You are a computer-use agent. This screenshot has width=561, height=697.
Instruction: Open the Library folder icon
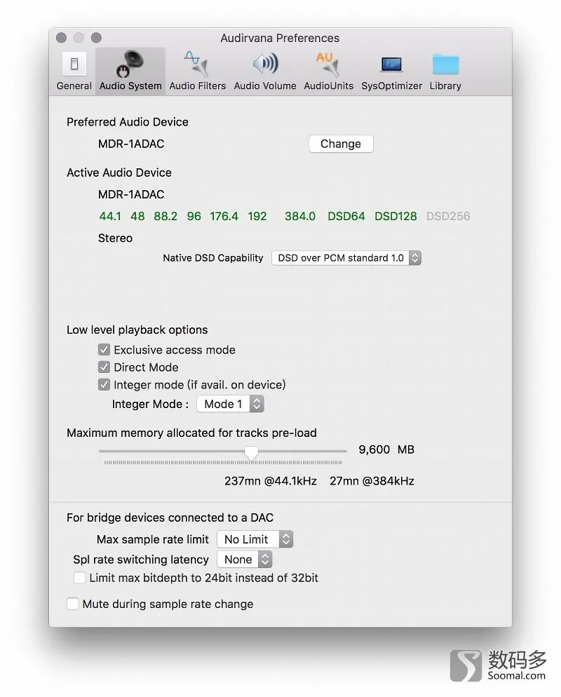[x=445, y=65]
